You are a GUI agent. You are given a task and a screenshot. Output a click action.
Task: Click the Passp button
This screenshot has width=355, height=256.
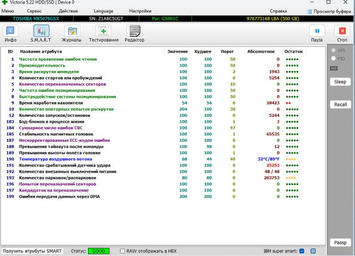pos(340,243)
